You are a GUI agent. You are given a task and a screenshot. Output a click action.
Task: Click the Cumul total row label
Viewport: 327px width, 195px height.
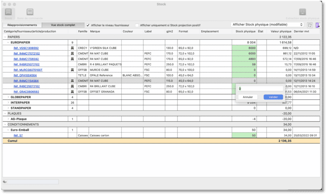[12, 141]
